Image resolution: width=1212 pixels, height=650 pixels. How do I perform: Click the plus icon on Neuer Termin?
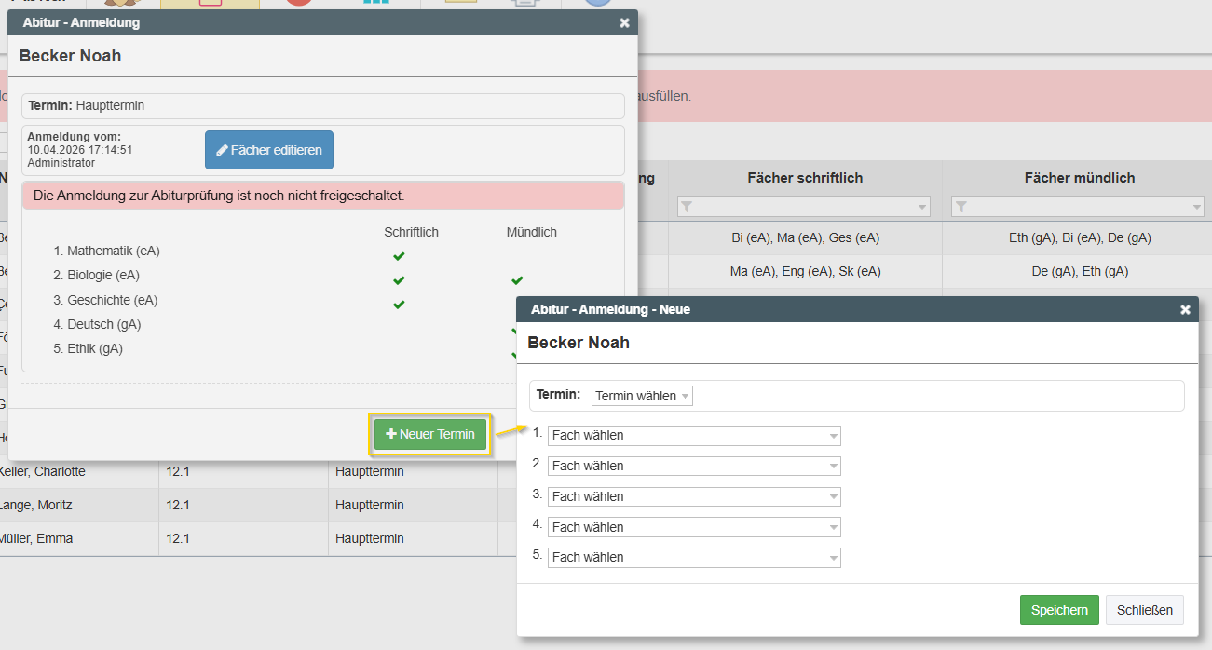391,435
